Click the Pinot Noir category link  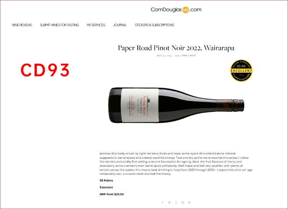[189, 55]
